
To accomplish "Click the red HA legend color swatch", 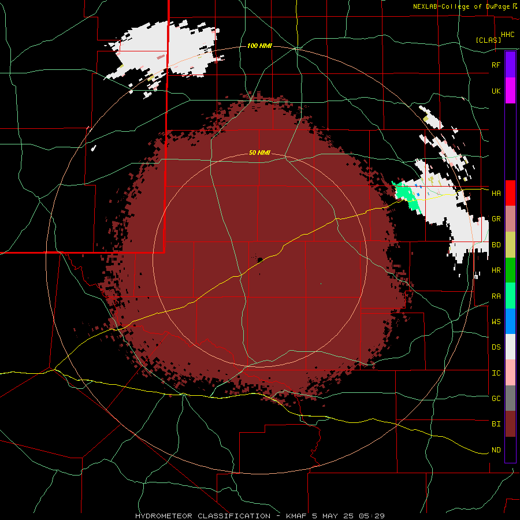I will (510, 193).
